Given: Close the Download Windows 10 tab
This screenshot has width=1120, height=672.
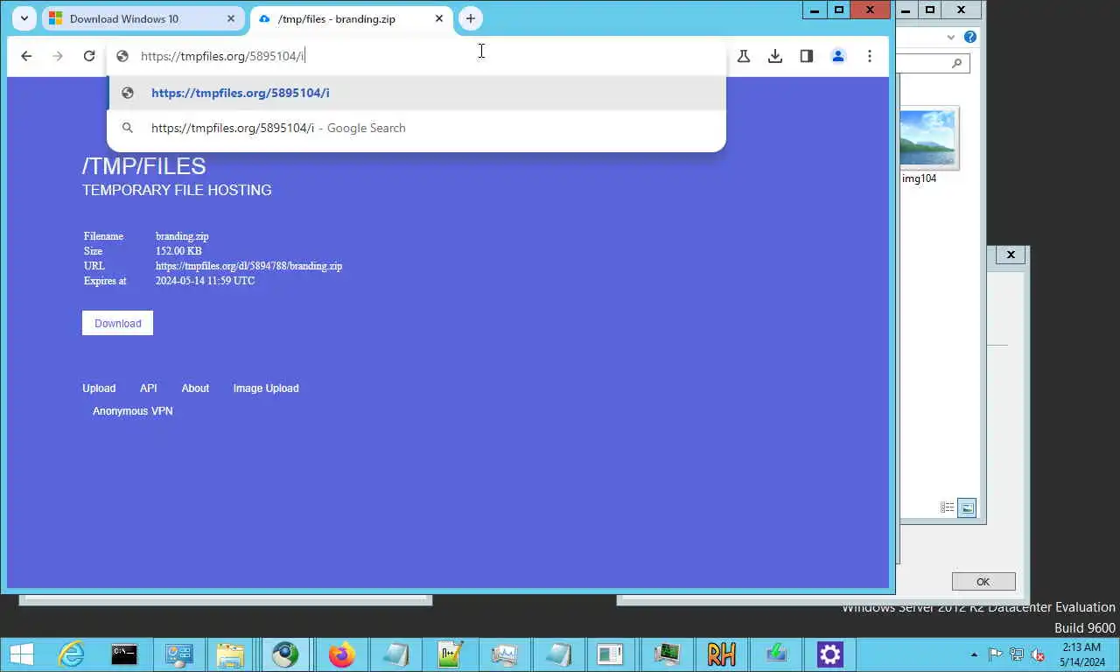Looking at the screenshot, I should [x=231, y=18].
